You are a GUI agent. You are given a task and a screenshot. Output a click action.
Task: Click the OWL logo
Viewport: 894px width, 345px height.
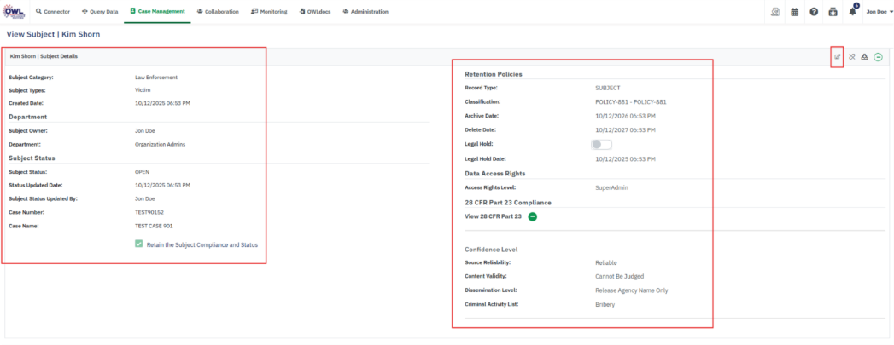point(15,11)
